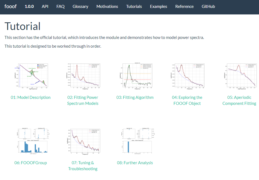Screen dimensions: 259x180
Task: Open the Tuning & Troubleshooting plot thumbnail
Action: pyautogui.click(x=83, y=141)
